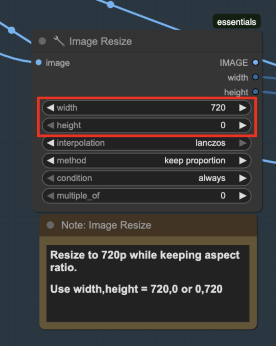Click the note text about 720p resizing
The width and height of the screenshot is (276, 346).
coord(145,261)
